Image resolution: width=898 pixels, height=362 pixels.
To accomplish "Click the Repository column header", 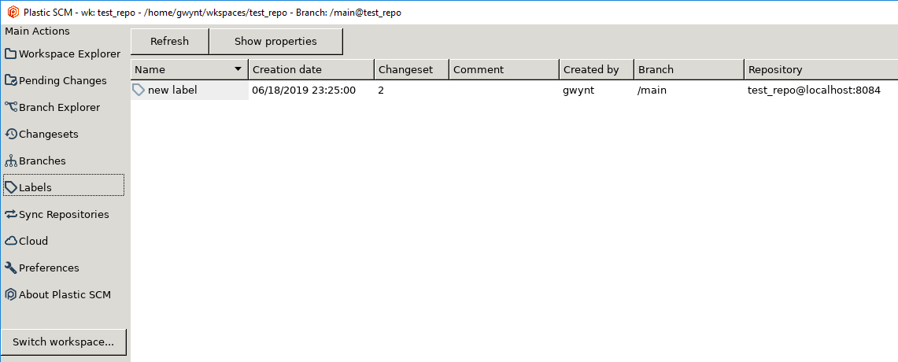I will pos(821,69).
